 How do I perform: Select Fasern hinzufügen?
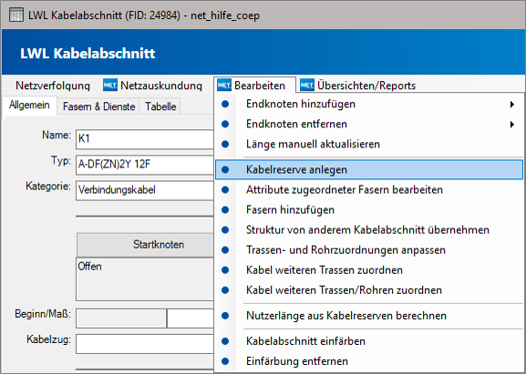pyautogui.click(x=369, y=210)
